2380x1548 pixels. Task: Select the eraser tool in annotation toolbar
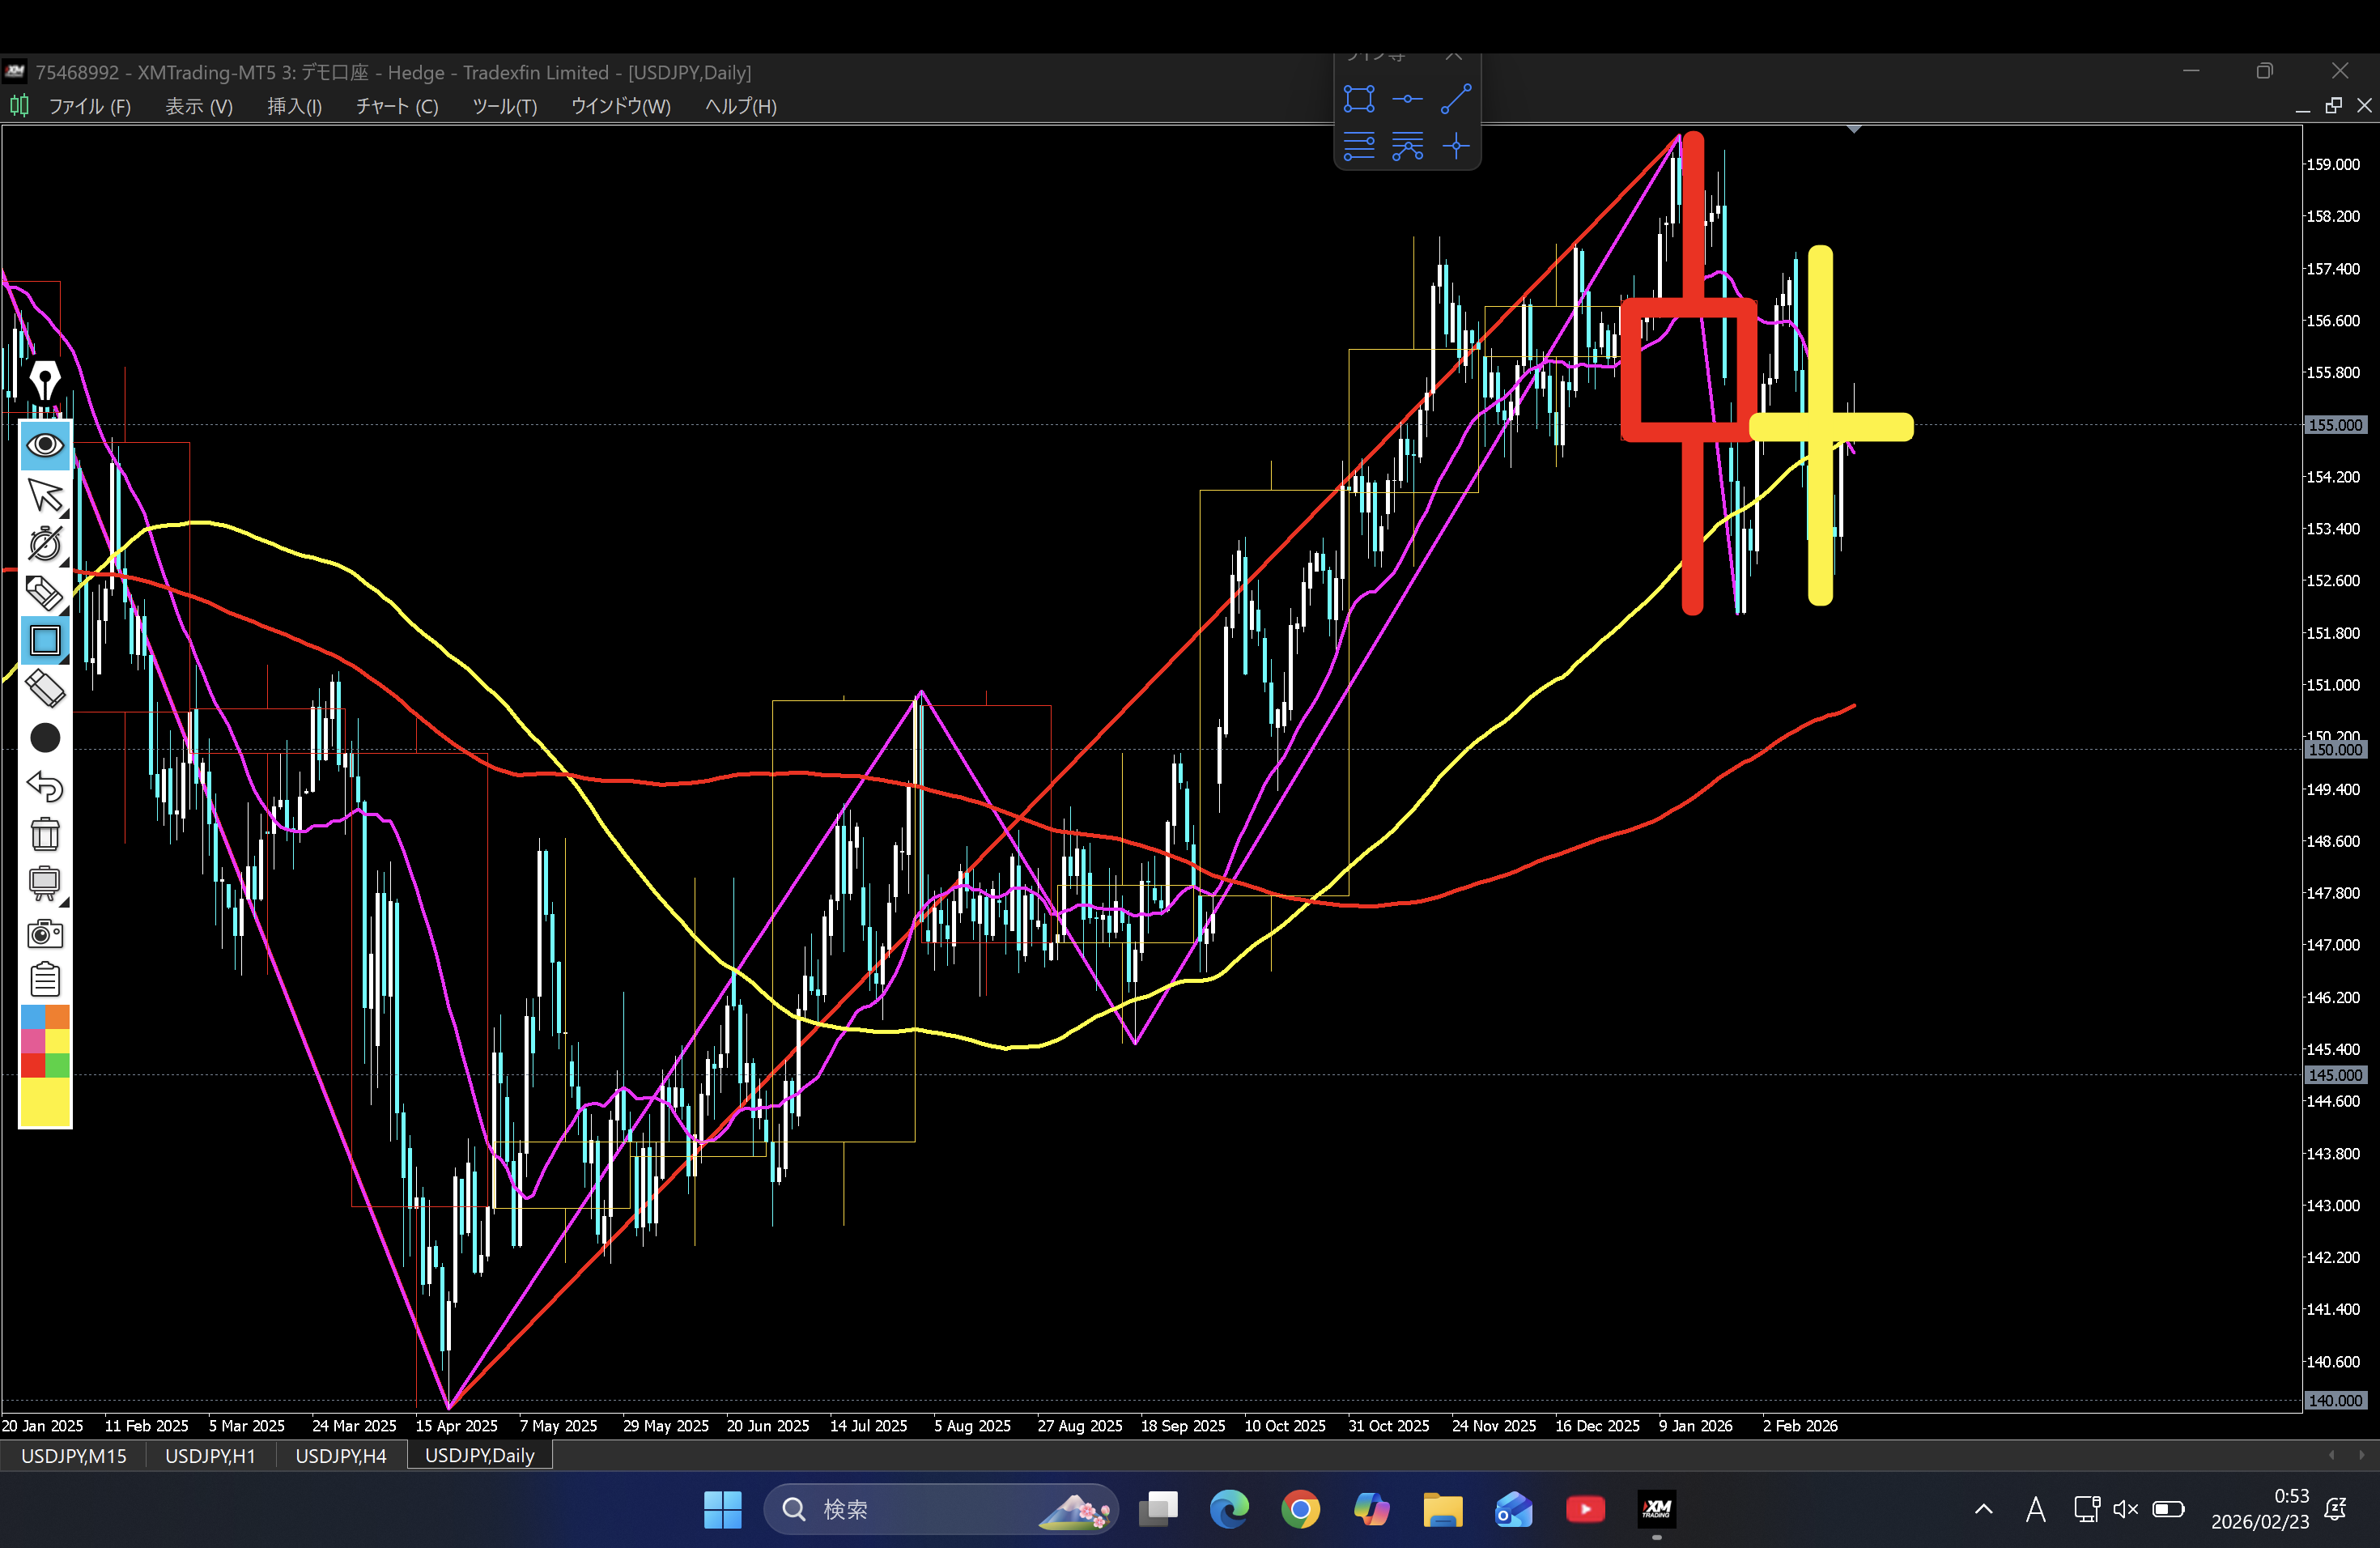[45, 690]
